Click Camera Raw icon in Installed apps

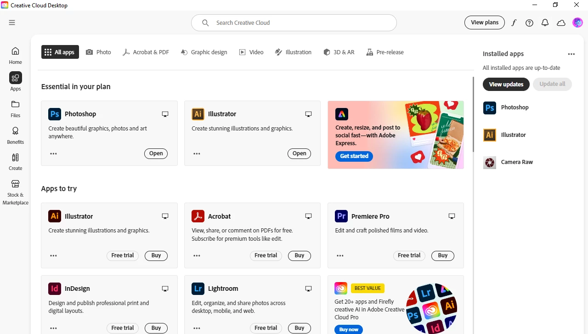[x=490, y=162]
